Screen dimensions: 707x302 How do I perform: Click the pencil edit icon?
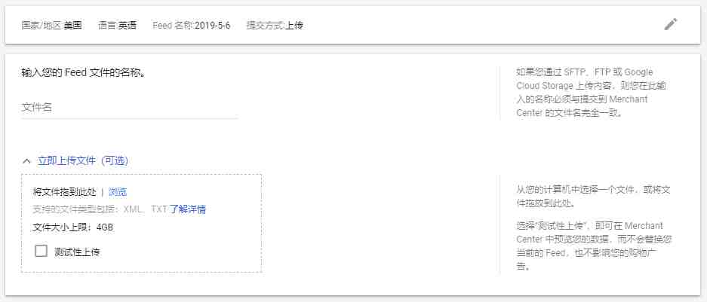click(x=671, y=24)
